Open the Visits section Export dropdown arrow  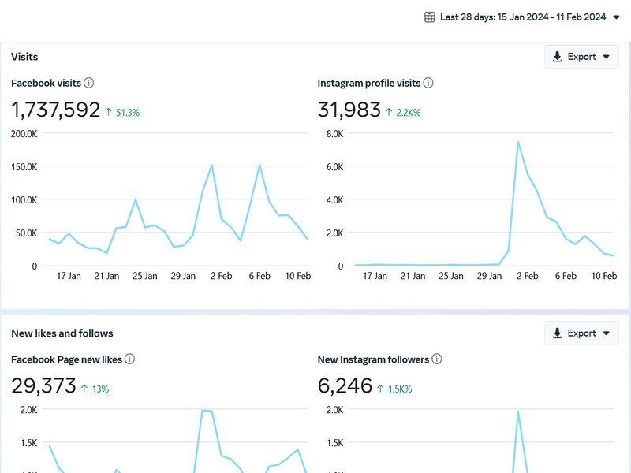[x=607, y=57]
